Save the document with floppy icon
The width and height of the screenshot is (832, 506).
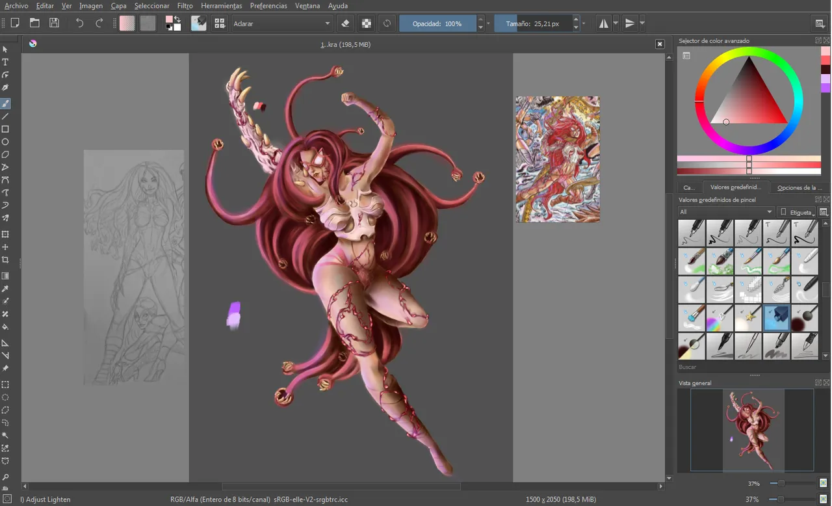(x=55, y=23)
